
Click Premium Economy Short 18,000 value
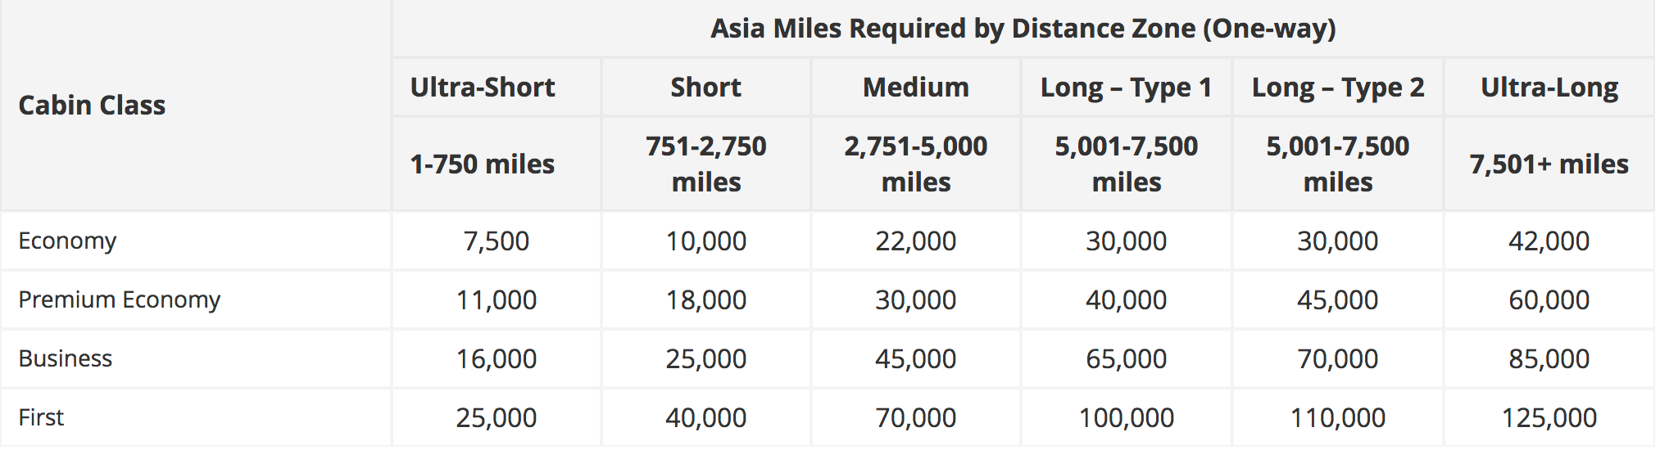click(705, 299)
